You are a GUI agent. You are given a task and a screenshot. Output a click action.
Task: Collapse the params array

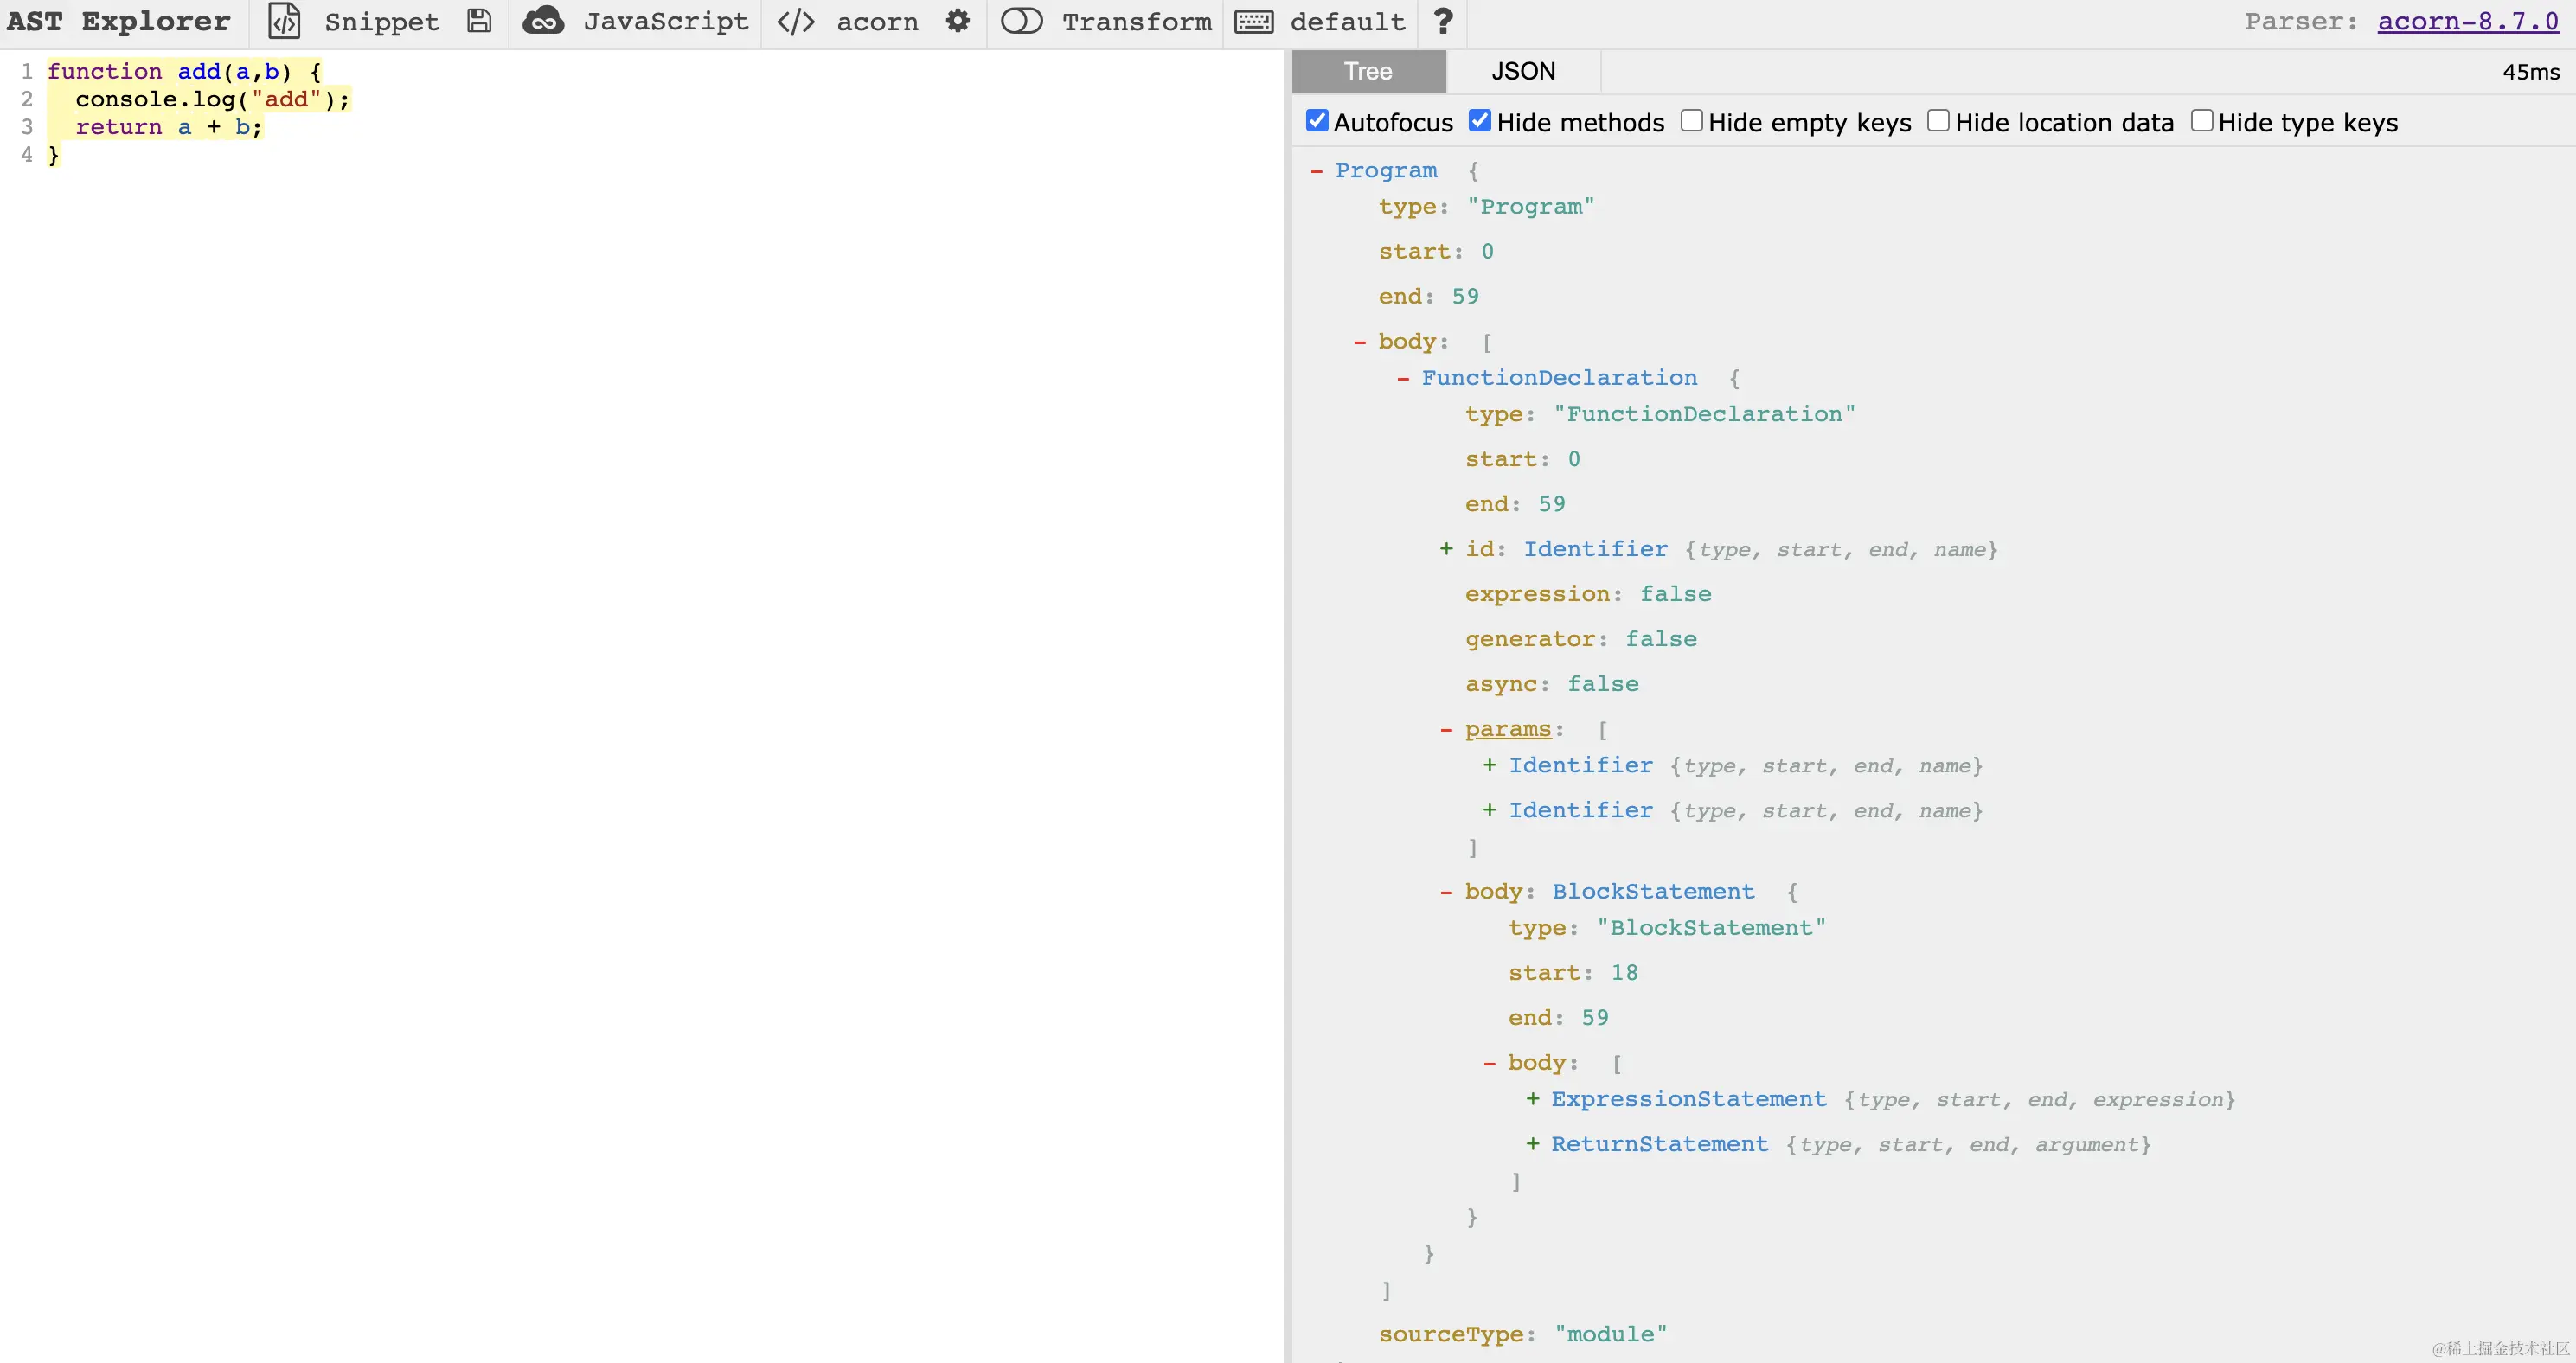(x=1446, y=730)
